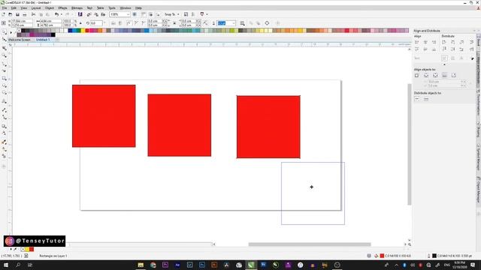Toggle Align to Specified Point option
Screen dimensions: 481x270
(x=454, y=75)
